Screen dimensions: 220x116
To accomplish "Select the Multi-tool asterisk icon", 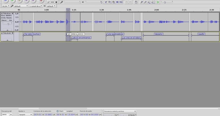I will tap(56, 2).
